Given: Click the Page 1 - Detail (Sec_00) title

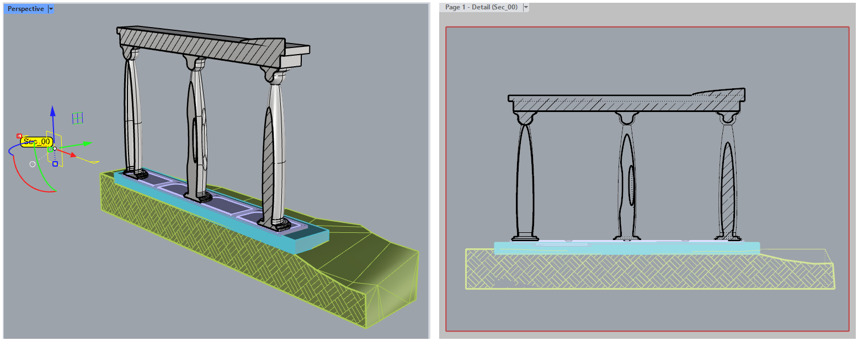Looking at the screenshot, I should [481, 7].
